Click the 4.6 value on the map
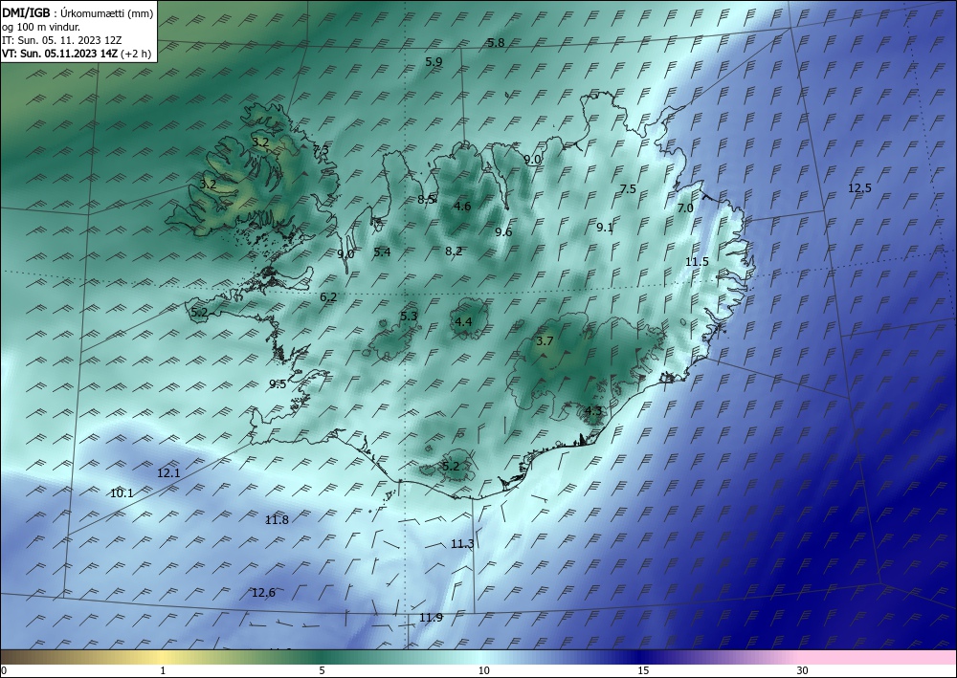This screenshot has width=957, height=678. pyautogui.click(x=462, y=207)
